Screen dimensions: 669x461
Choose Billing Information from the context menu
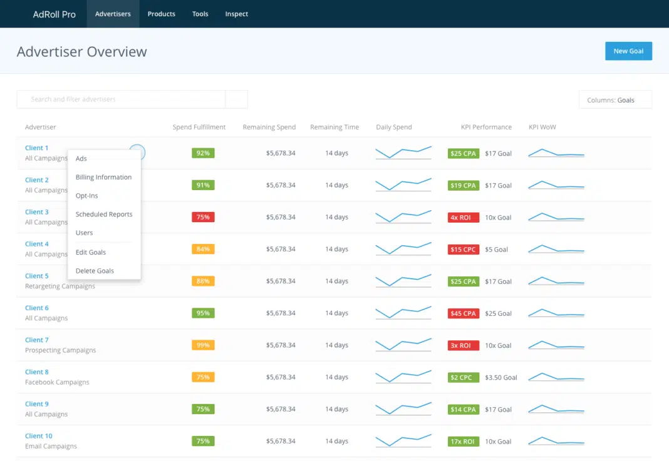pyautogui.click(x=103, y=178)
